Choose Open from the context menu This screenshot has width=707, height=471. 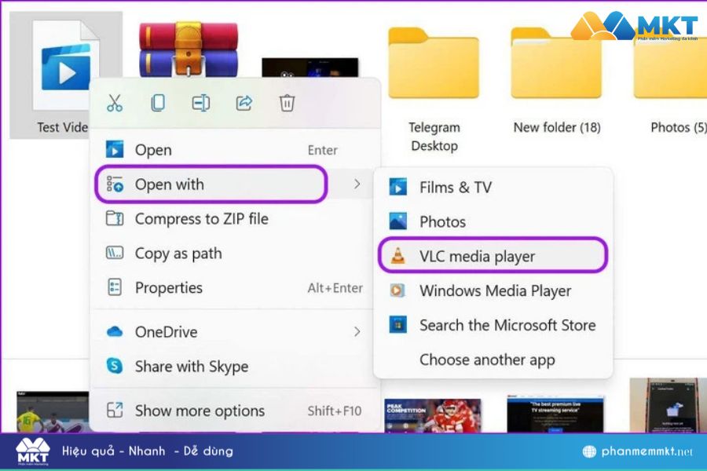[154, 150]
